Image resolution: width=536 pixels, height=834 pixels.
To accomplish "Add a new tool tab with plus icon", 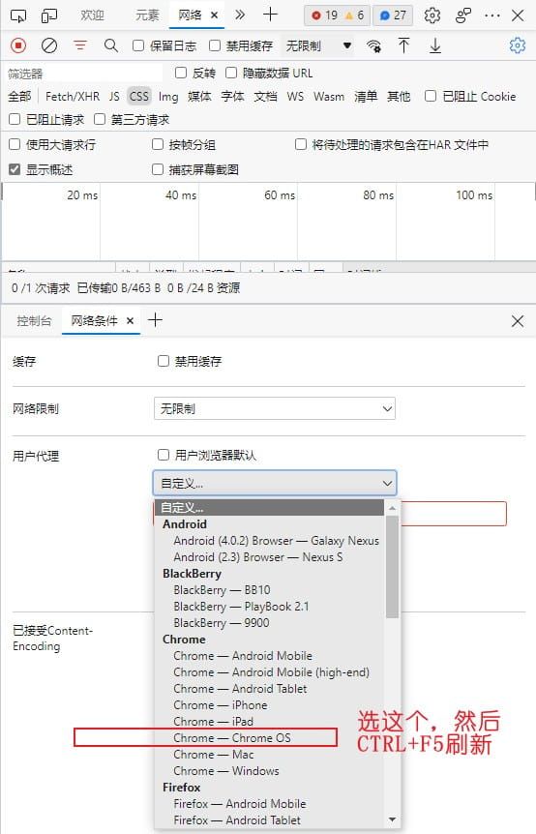I will pos(270,15).
